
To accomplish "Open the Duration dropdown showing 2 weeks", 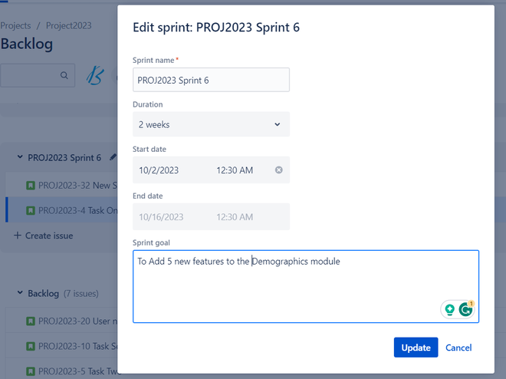I will (211, 124).
